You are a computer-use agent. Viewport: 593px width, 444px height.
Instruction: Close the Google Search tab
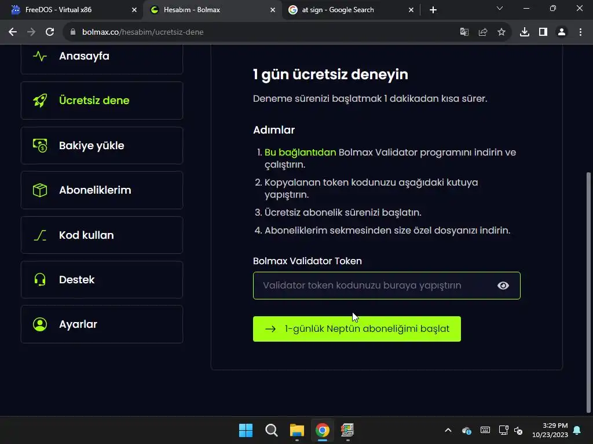411,10
